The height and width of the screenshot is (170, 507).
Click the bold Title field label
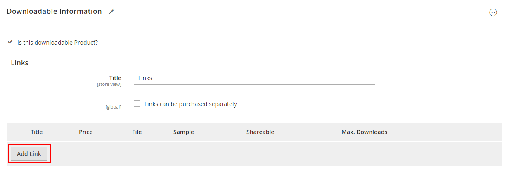(115, 78)
